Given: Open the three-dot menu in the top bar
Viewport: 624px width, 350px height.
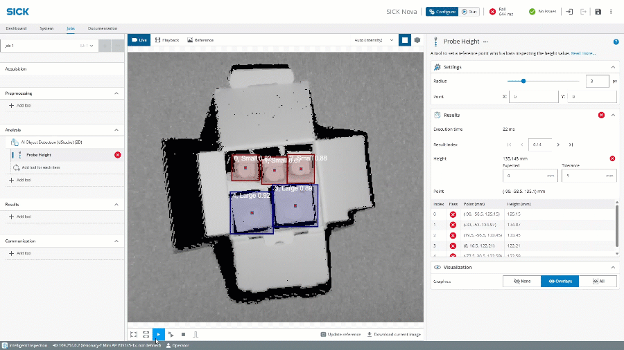Looking at the screenshot, I should [x=611, y=12].
